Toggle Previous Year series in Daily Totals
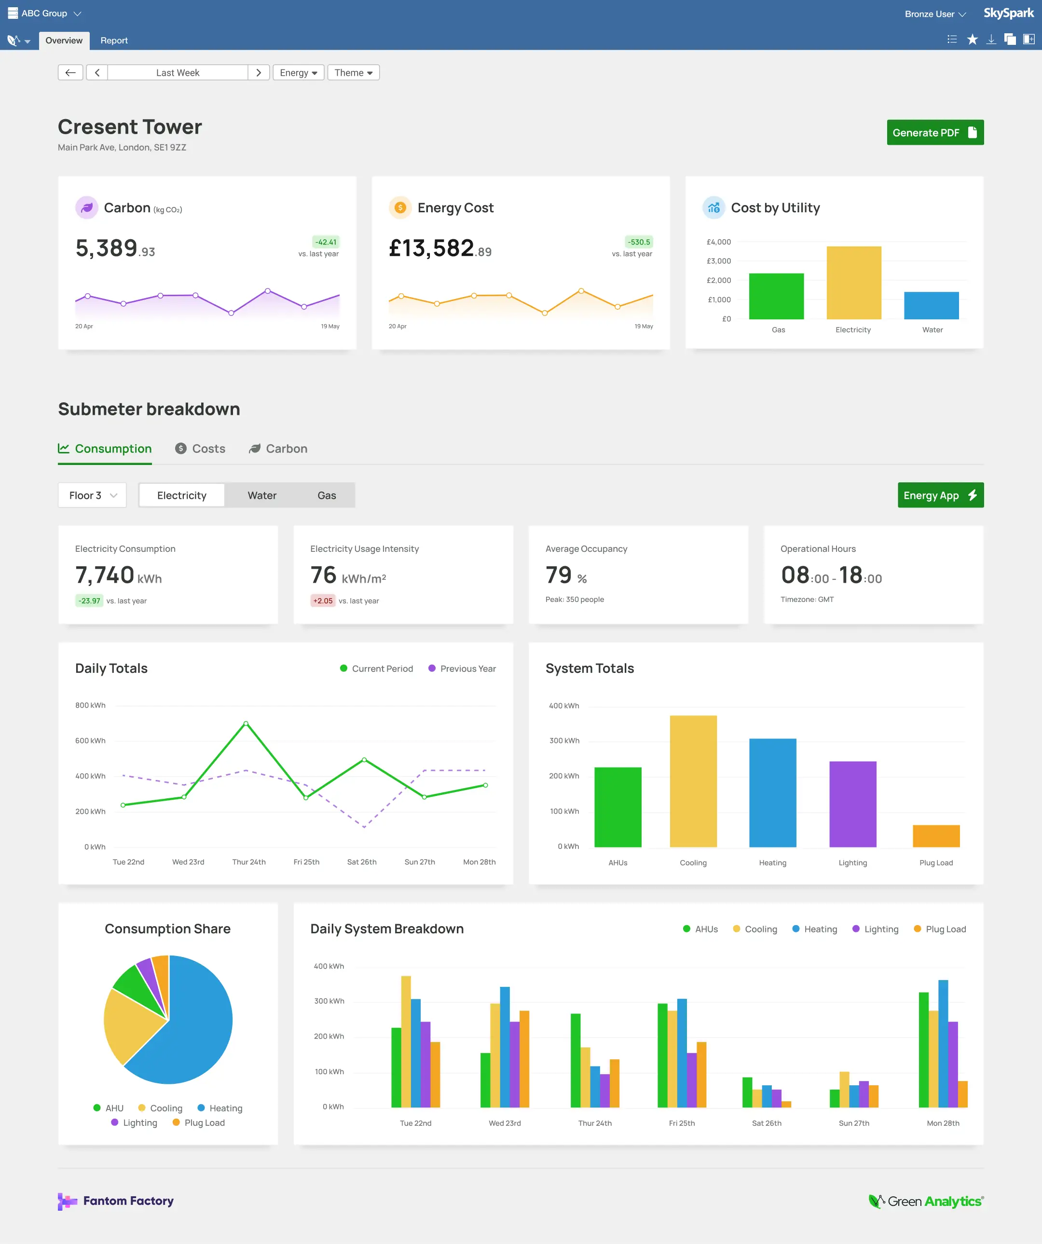Screen dimensions: 1042x1244 click(x=462, y=668)
